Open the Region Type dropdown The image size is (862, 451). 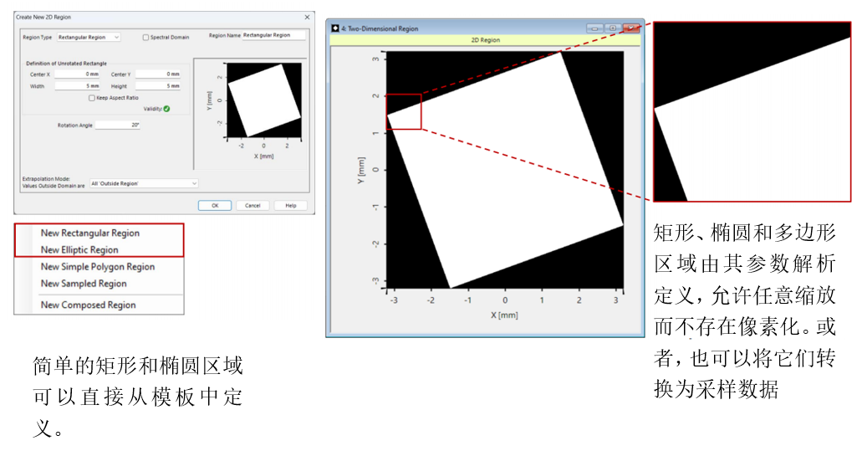(x=89, y=37)
